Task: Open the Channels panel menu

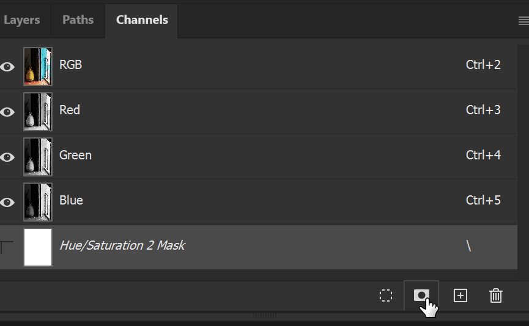Action: coord(523,21)
